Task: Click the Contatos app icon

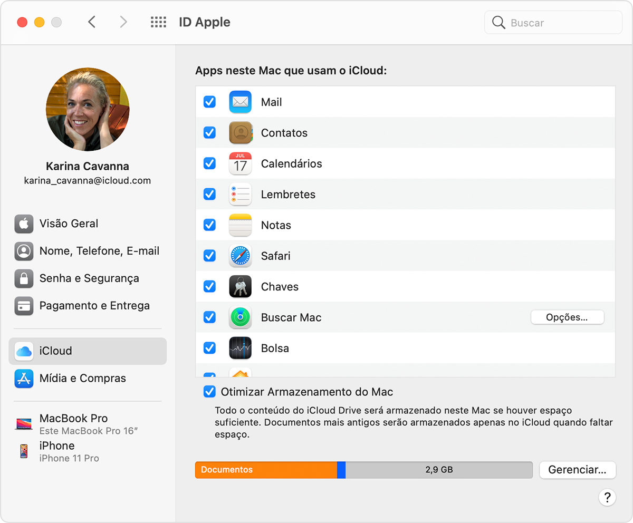Action: coord(240,133)
